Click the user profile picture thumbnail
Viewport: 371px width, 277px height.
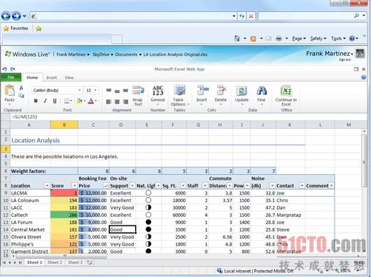360,53
